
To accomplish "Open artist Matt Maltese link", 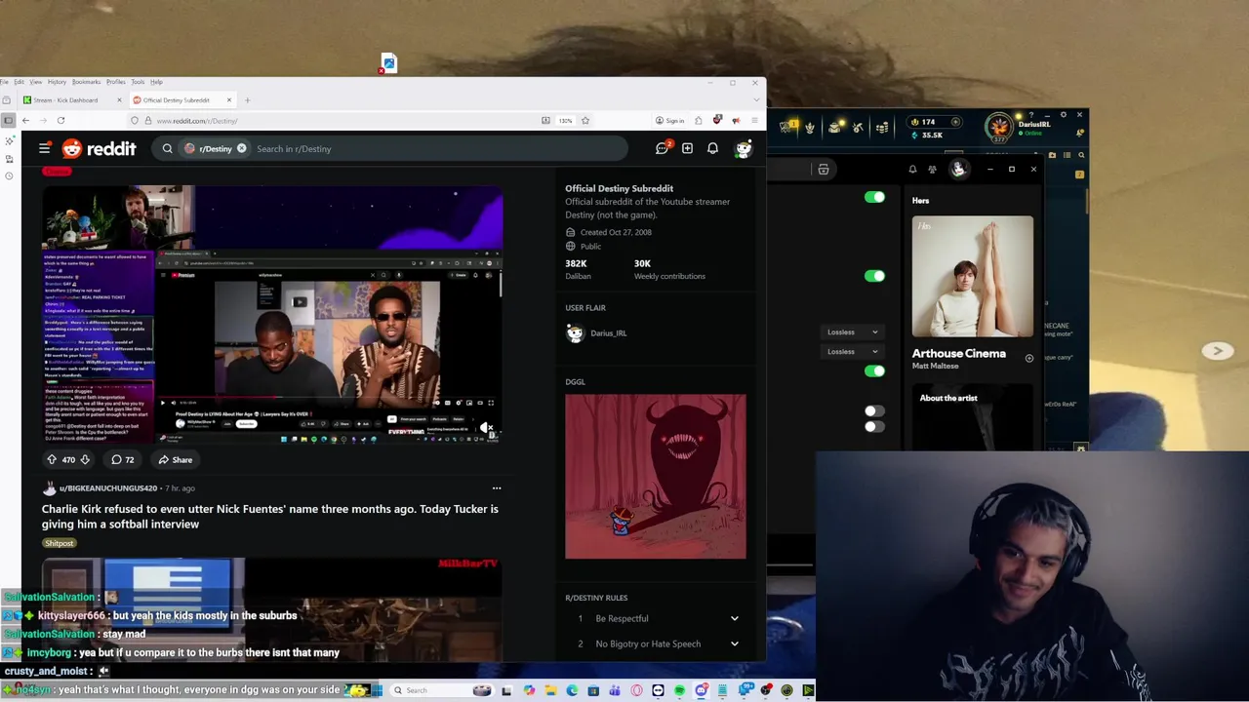I will (x=935, y=366).
